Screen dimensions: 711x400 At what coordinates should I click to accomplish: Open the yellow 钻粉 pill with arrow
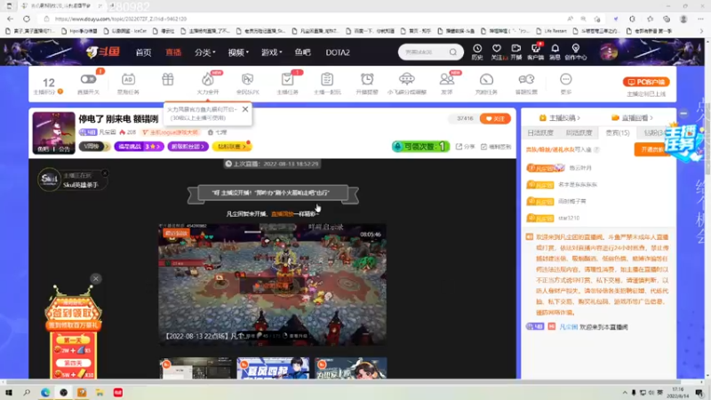tap(232, 147)
